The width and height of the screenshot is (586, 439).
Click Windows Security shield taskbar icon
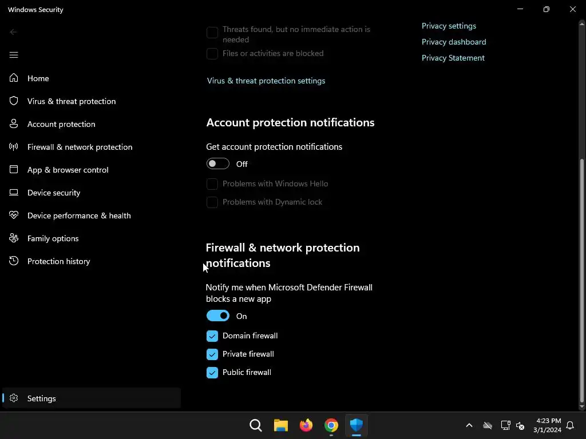pos(356,425)
